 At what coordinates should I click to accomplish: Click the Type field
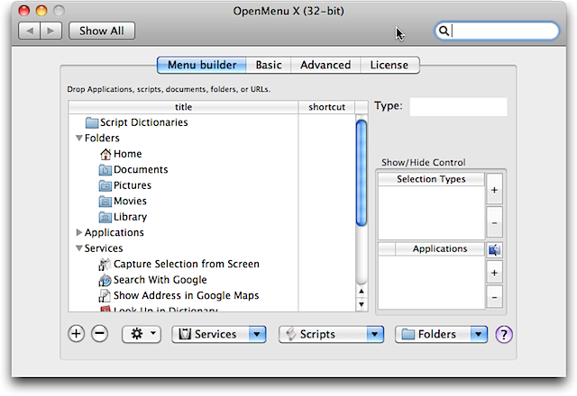(x=459, y=107)
